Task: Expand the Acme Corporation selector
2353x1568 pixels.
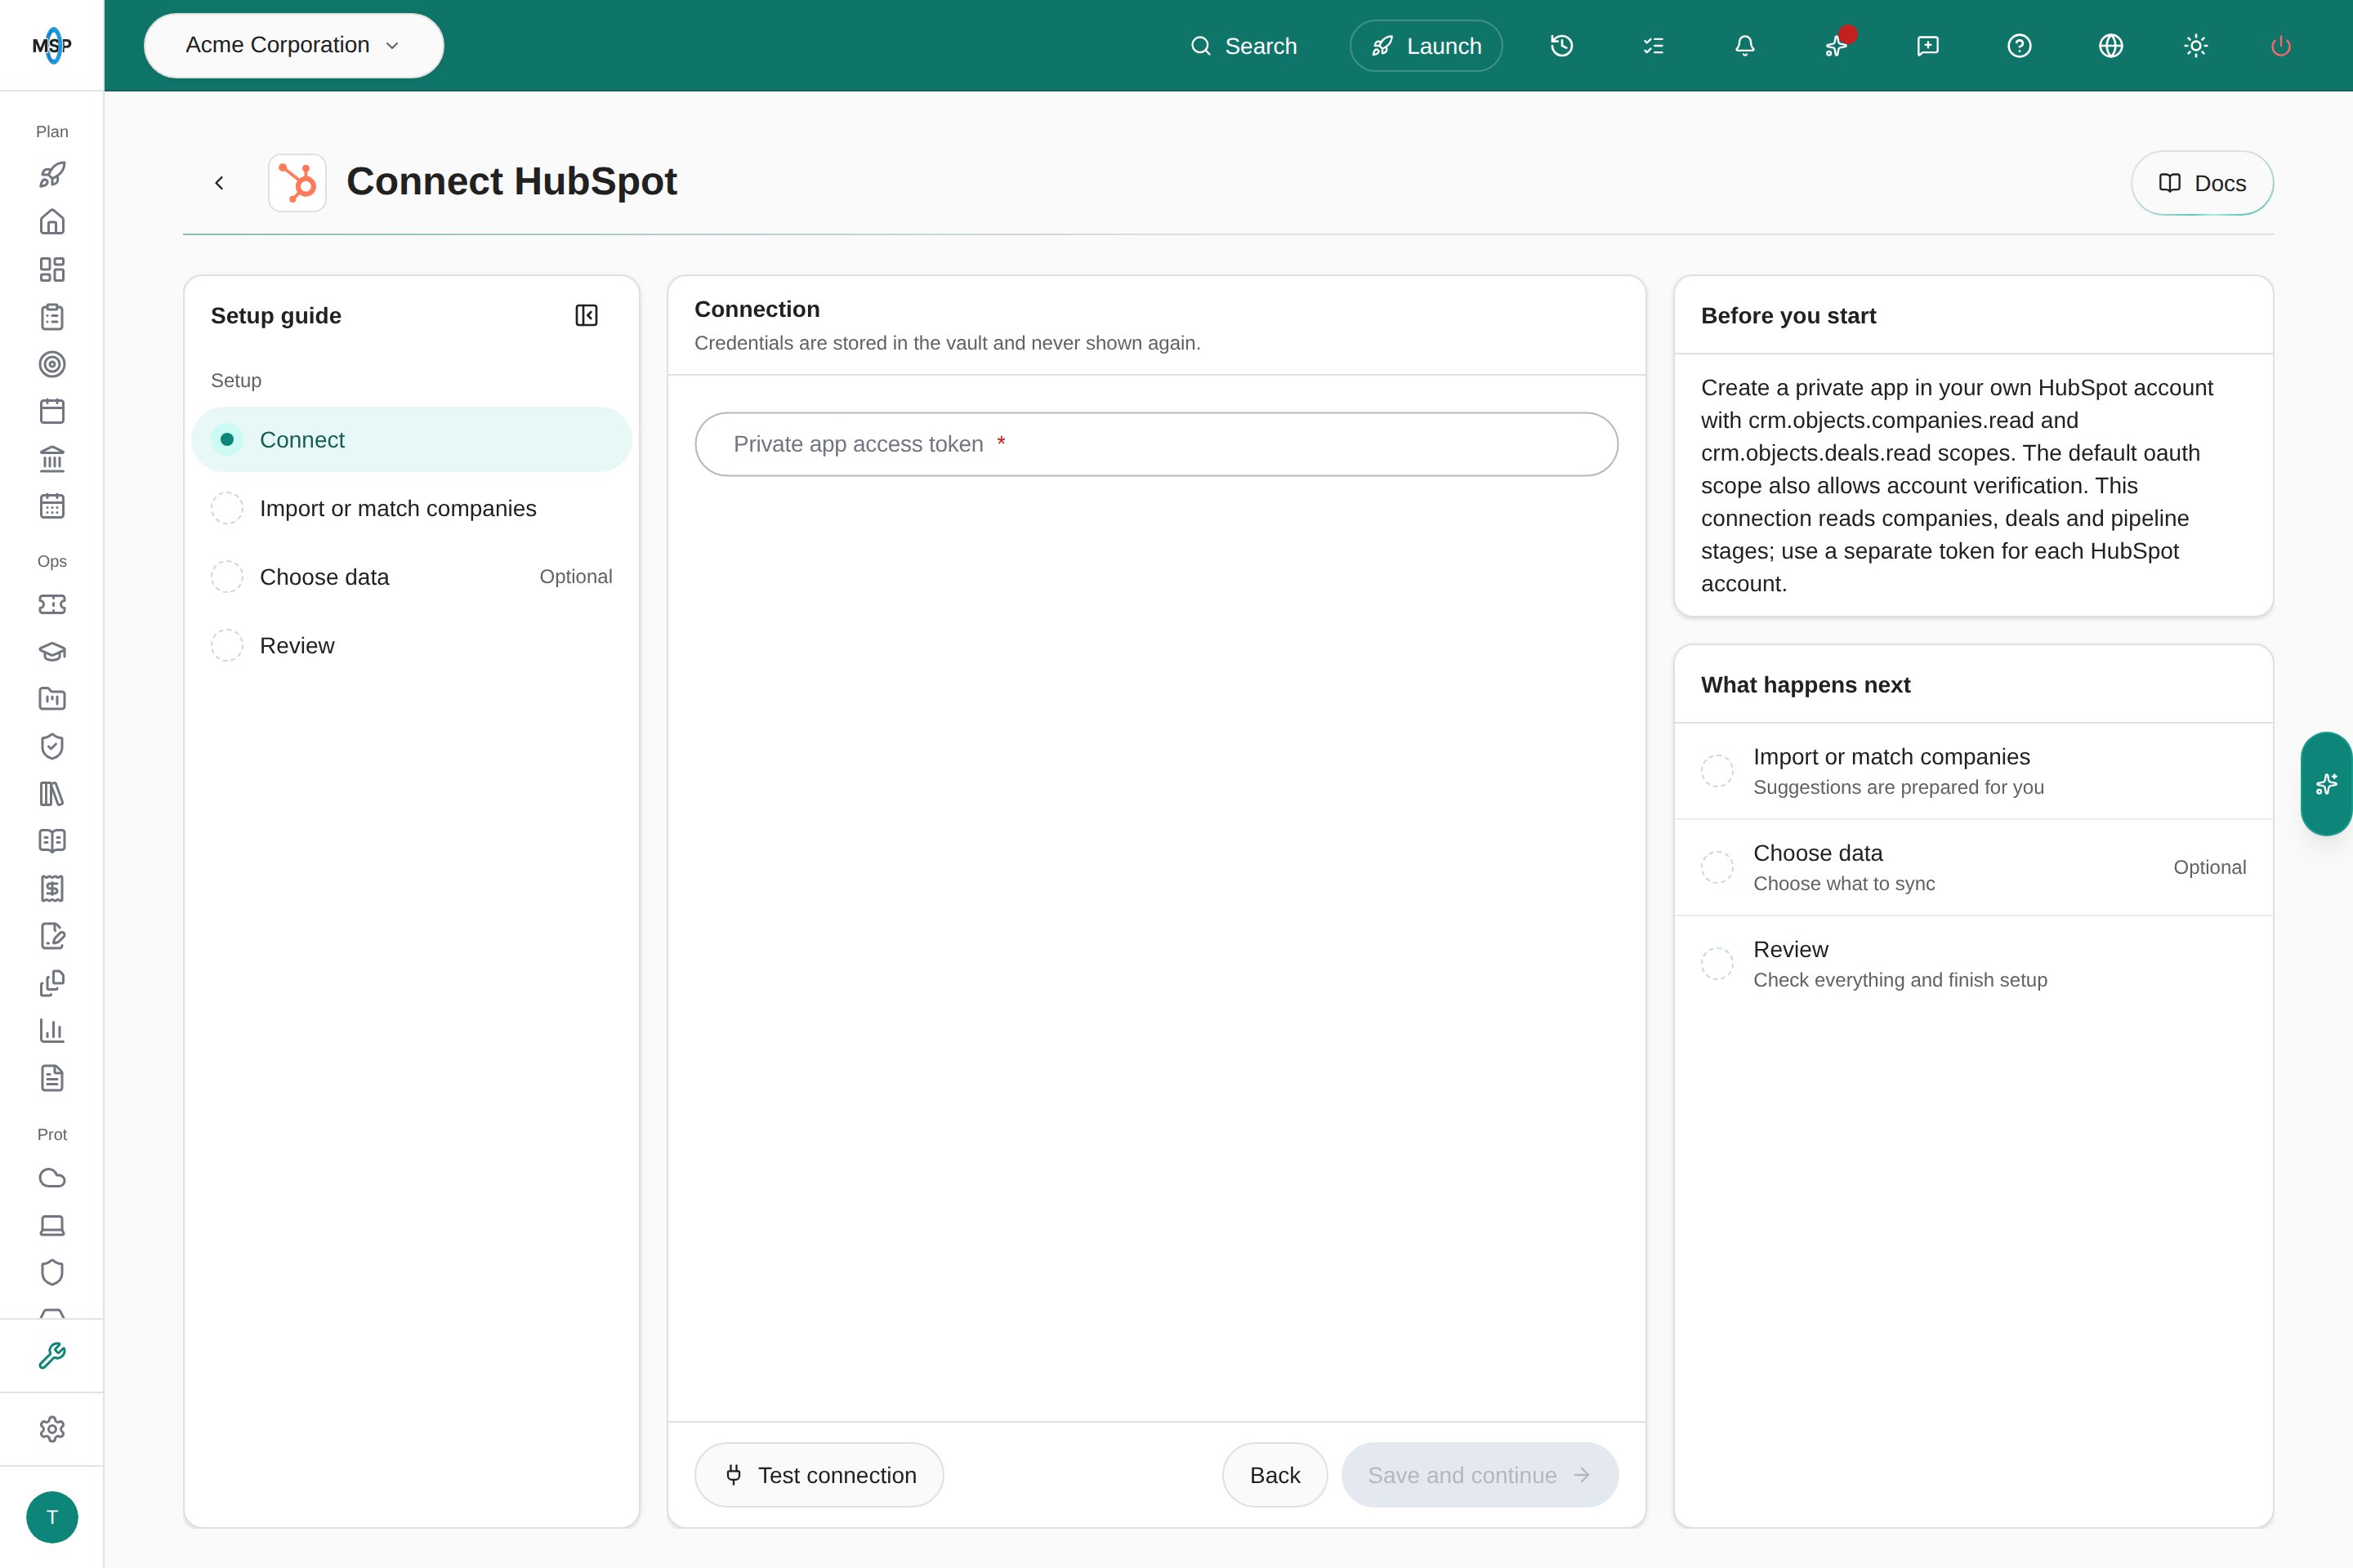Action: pos(293,46)
